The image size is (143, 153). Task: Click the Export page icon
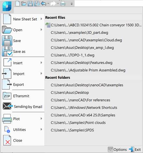[7, 84]
